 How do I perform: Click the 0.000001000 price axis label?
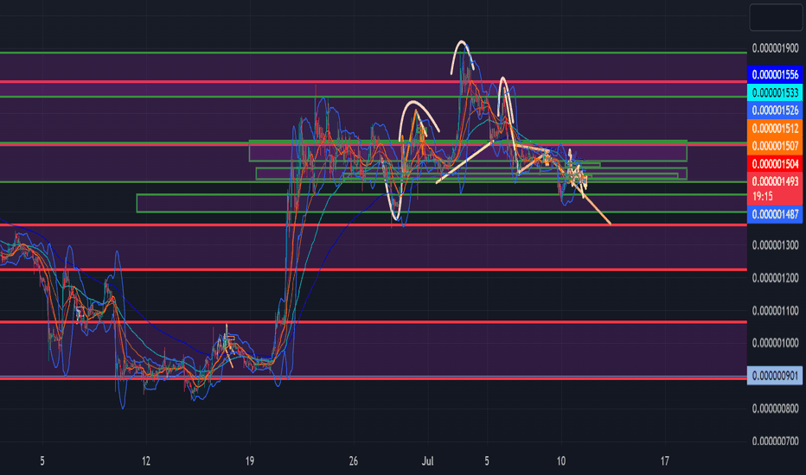coord(775,343)
